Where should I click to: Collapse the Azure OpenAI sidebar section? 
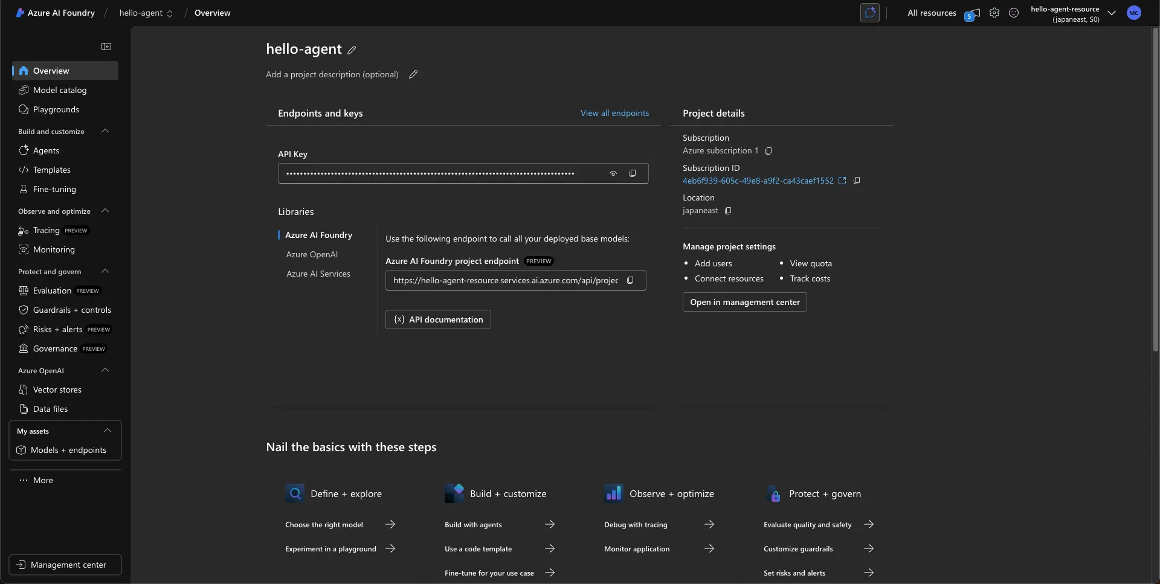click(105, 370)
